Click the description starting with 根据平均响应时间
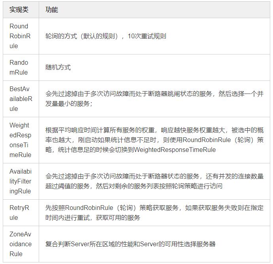273x264 pixels. coord(154,140)
